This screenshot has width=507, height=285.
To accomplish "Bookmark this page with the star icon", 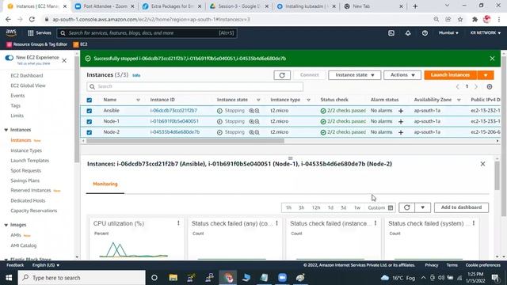I will (460, 19).
